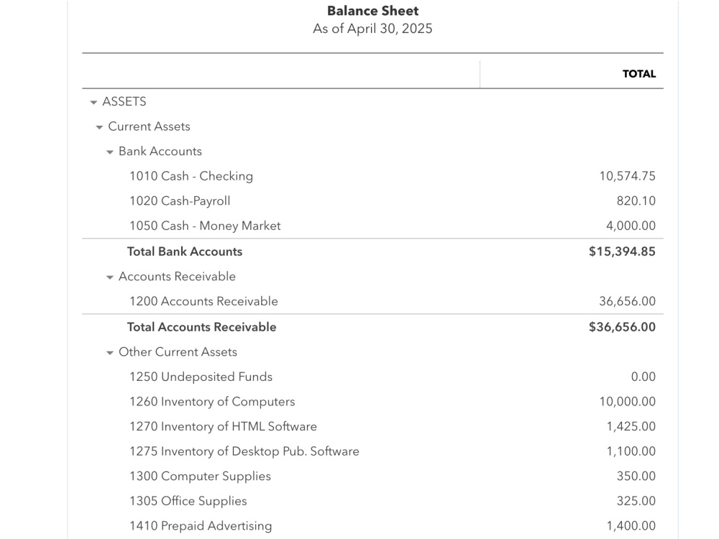Click the 36,656.00 receivable balance
The height and width of the screenshot is (539, 719).
627,301
